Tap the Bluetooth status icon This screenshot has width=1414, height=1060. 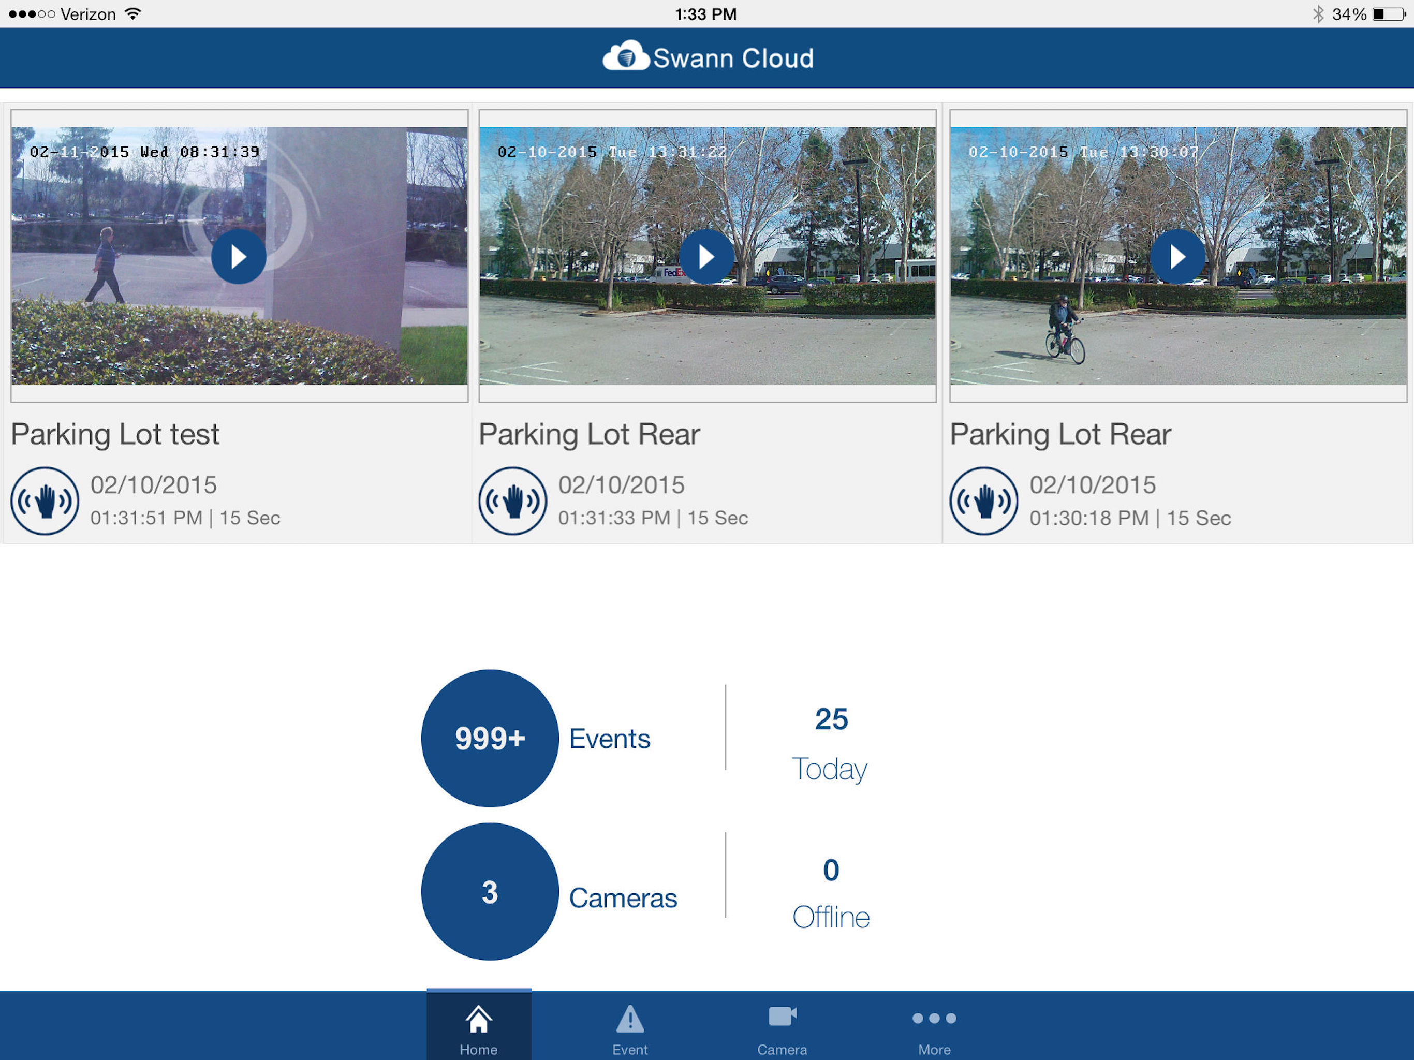tap(1318, 14)
